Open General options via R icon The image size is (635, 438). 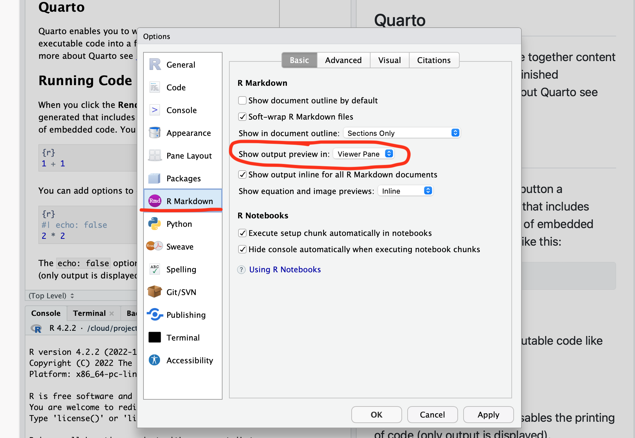155,64
